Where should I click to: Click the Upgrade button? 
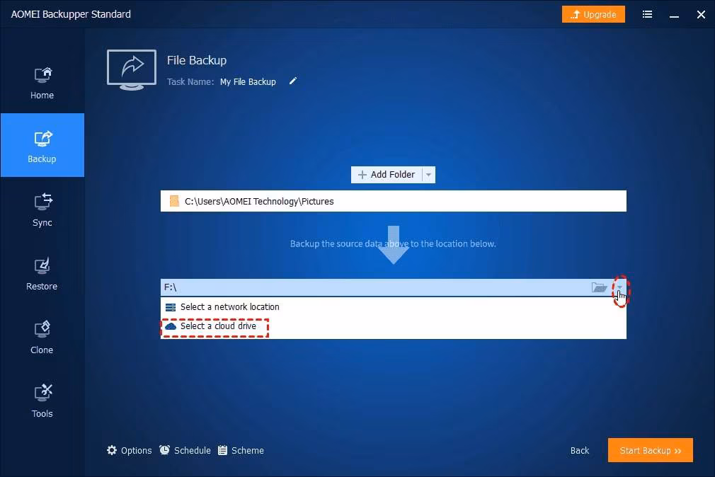[x=593, y=15]
